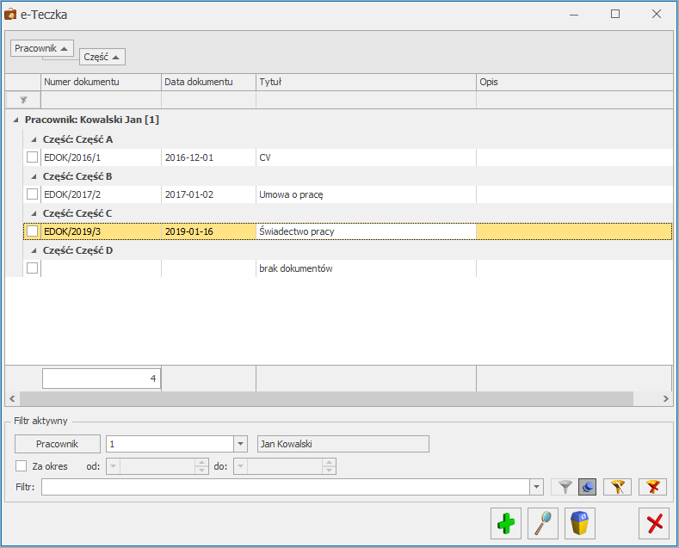Click the Tytuł filter row cell
The image size is (679, 548).
(366, 101)
